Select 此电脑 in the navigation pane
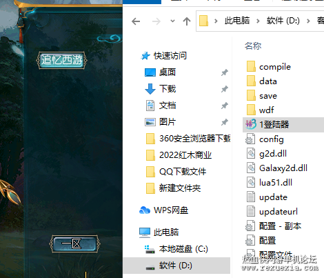Viewport: 324px width, 278px height. (166, 232)
